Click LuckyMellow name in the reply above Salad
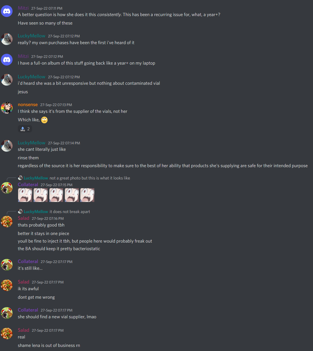Screen dimensions: 313x351 [36, 212]
